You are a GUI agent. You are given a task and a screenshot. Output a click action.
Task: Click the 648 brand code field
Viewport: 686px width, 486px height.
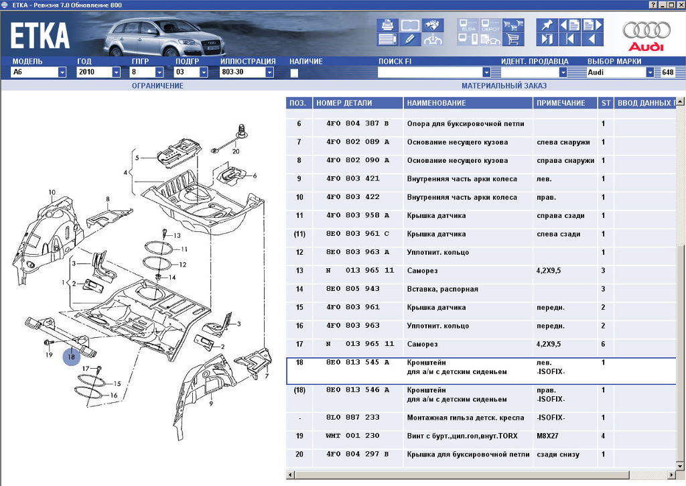668,72
